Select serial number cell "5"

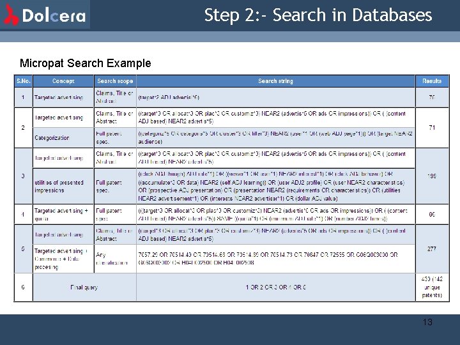point(23,249)
